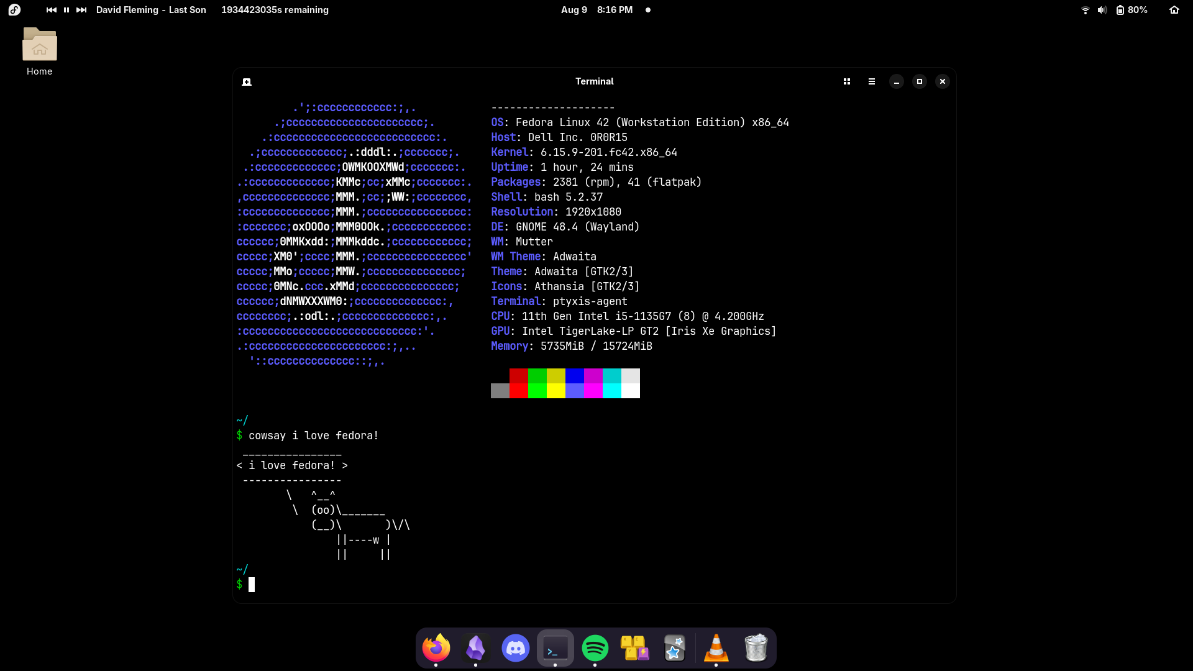
Task: Open the Home folder desktop icon
Action: [40, 52]
